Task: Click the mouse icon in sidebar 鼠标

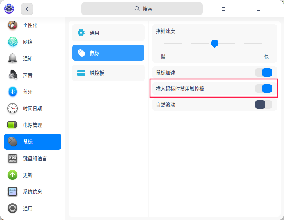Action: click(12, 142)
